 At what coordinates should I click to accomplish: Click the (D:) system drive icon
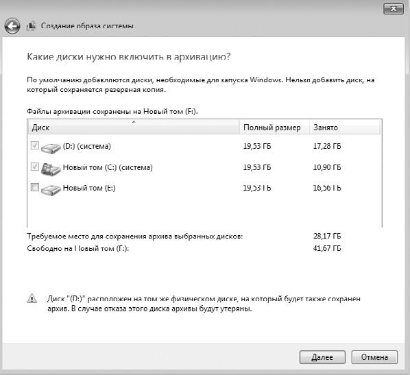point(51,148)
